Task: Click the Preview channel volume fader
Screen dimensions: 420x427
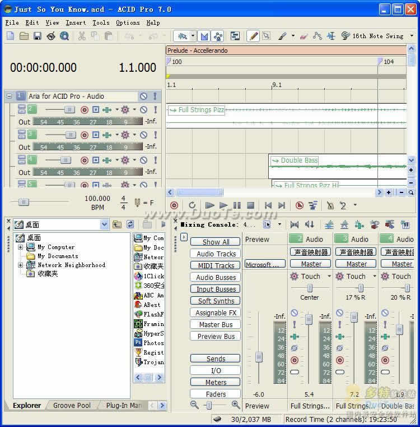Action: point(259,357)
